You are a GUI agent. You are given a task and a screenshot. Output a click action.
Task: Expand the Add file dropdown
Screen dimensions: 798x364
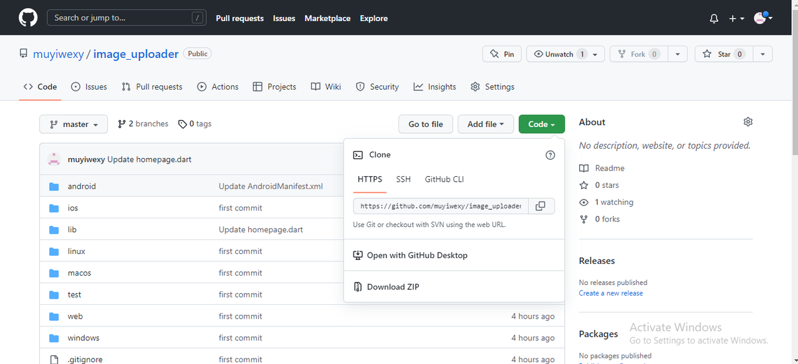[486, 124]
